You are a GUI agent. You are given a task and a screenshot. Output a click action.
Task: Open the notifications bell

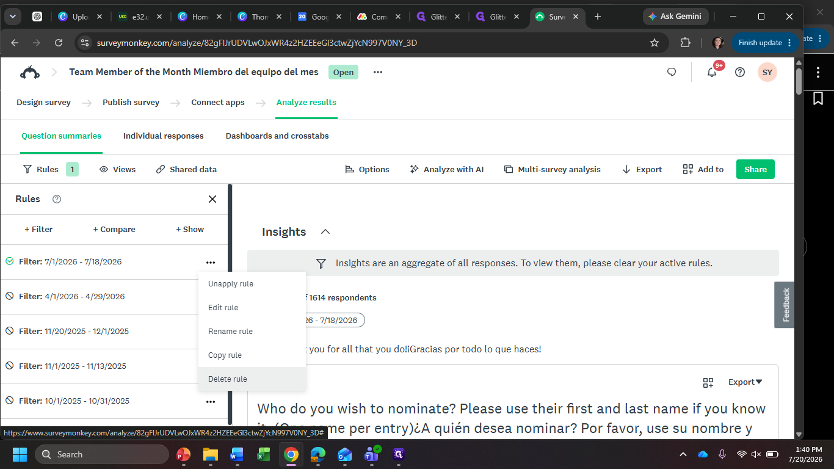coord(712,72)
